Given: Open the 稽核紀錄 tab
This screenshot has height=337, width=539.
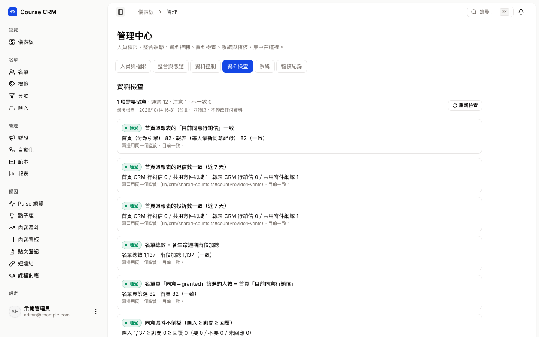Looking at the screenshot, I should (x=292, y=66).
